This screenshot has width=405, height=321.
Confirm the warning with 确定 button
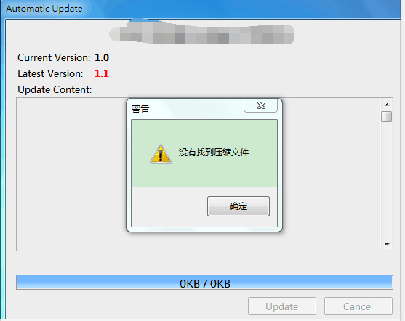(238, 206)
